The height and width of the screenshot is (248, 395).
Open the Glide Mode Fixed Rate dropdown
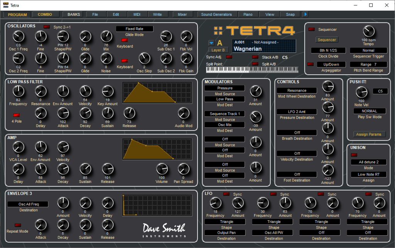pyautogui.click(x=135, y=29)
